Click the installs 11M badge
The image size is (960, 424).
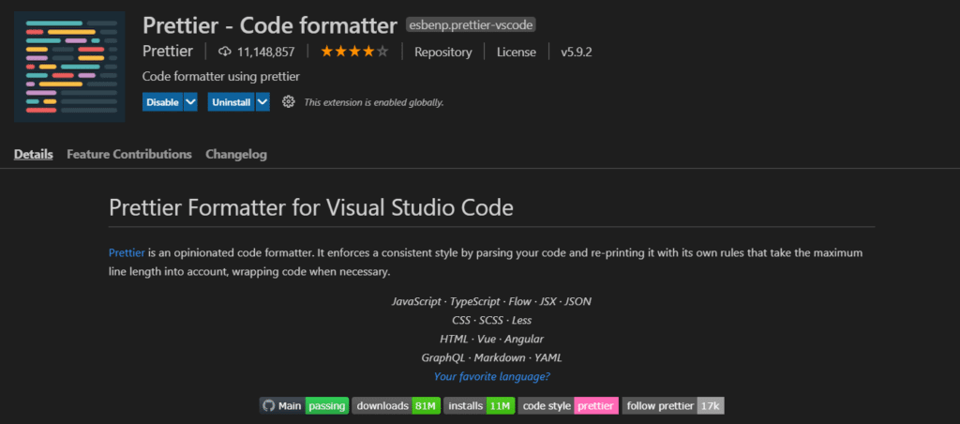pos(479,405)
